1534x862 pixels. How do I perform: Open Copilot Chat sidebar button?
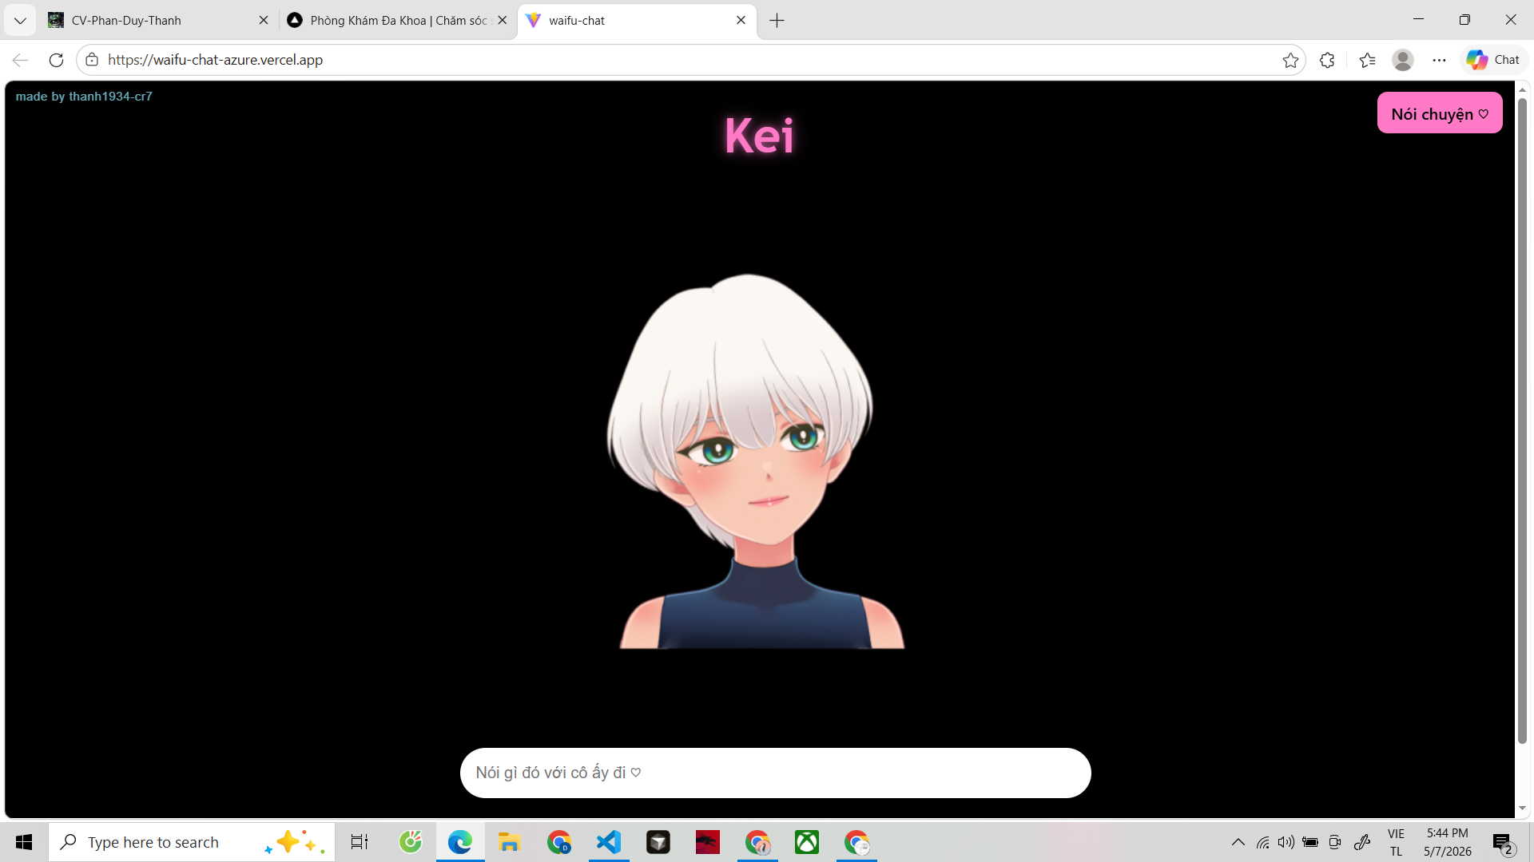point(1493,60)
